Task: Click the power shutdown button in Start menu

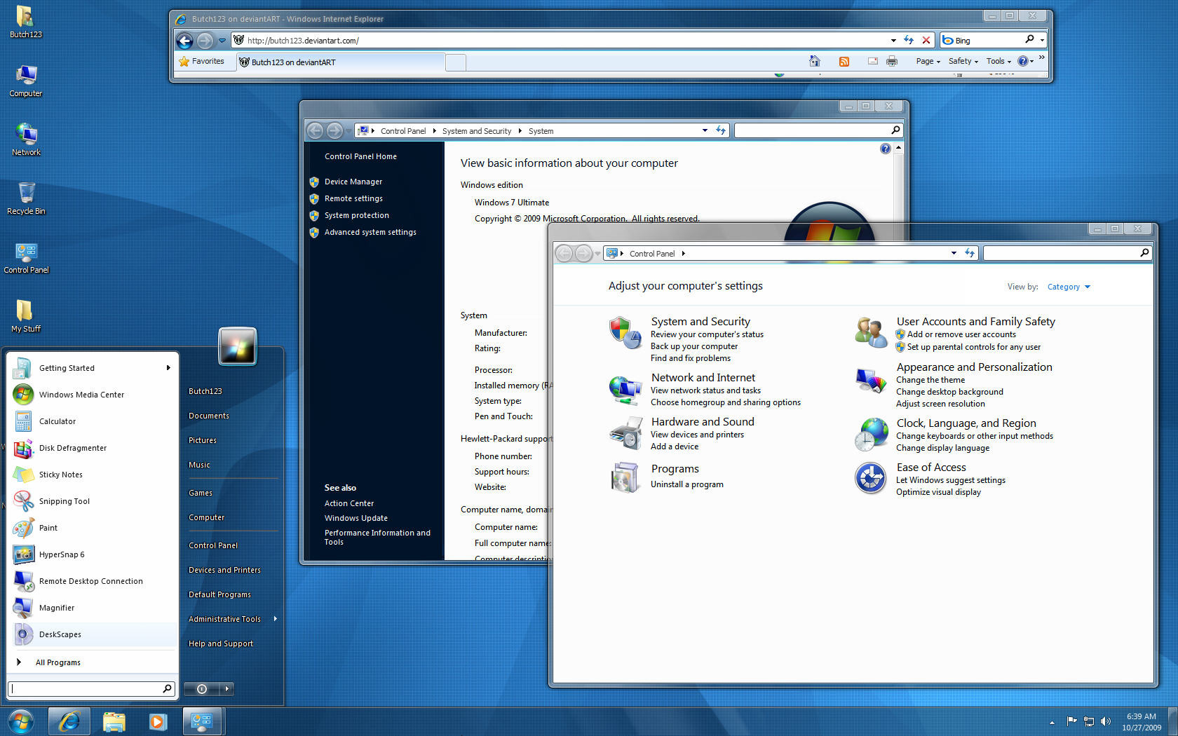Action: (x=202, y=689)
